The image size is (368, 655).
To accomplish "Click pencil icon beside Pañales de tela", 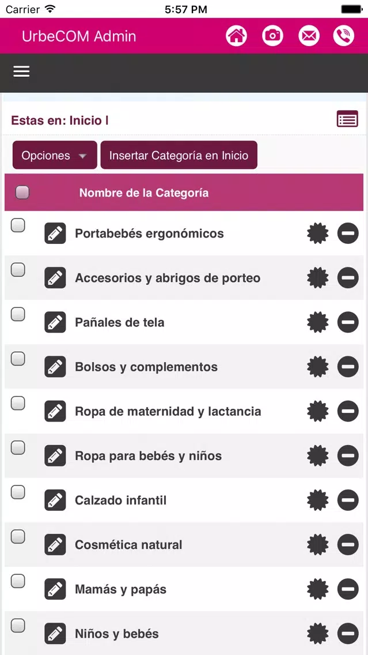I will 55,322.
